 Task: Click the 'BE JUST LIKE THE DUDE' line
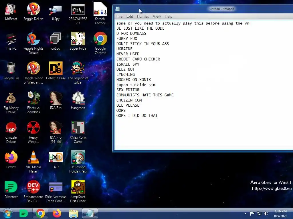click(140, 28)
